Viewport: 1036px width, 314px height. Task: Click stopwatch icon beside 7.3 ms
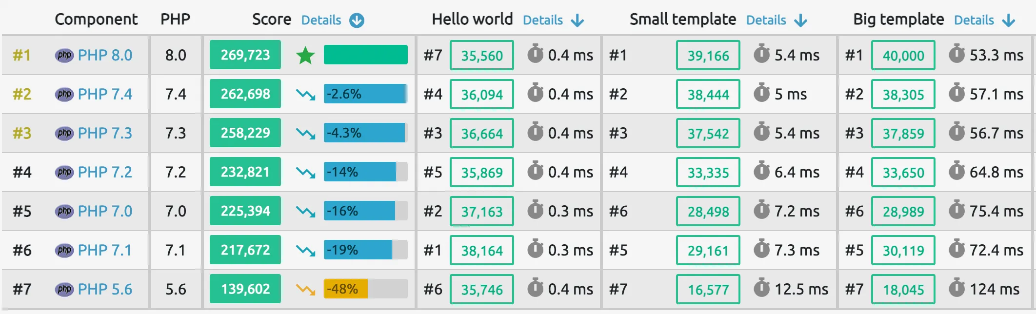[761, 249]
